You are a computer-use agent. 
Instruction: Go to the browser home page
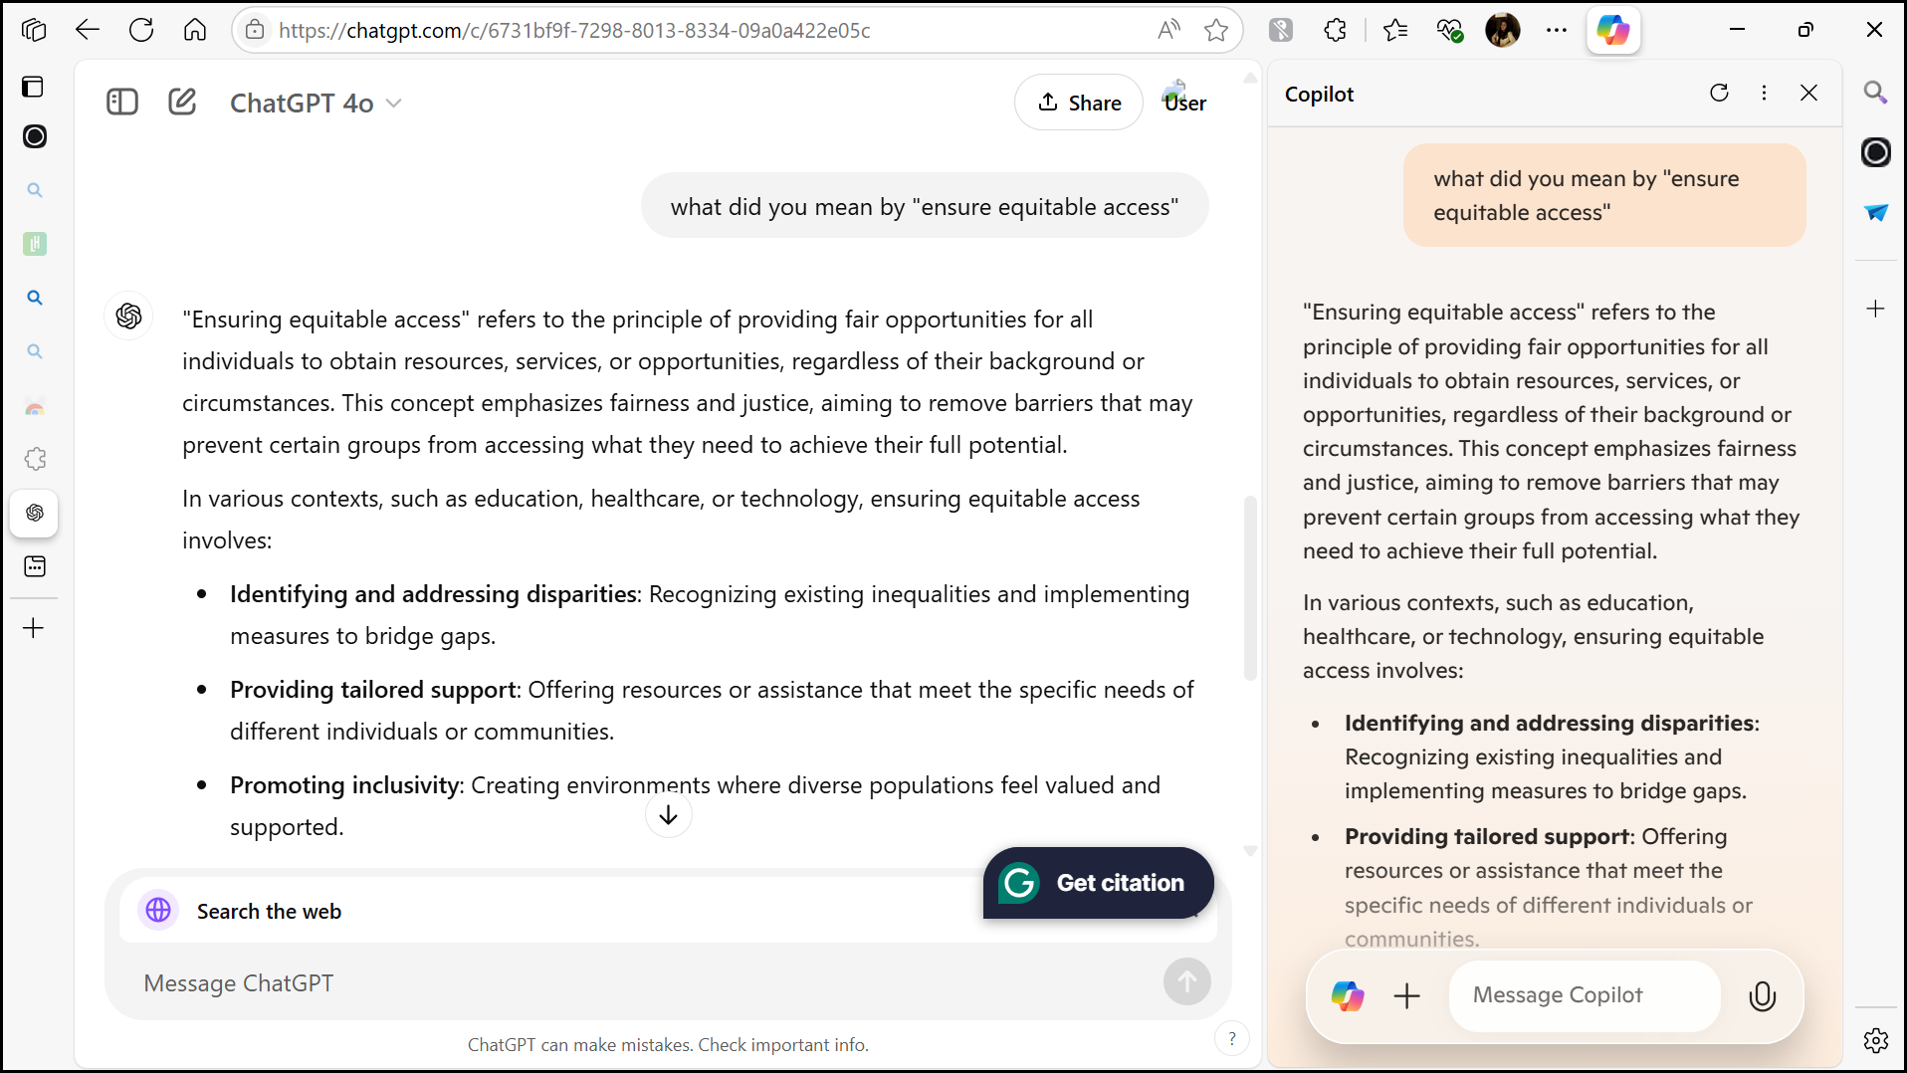195,30
